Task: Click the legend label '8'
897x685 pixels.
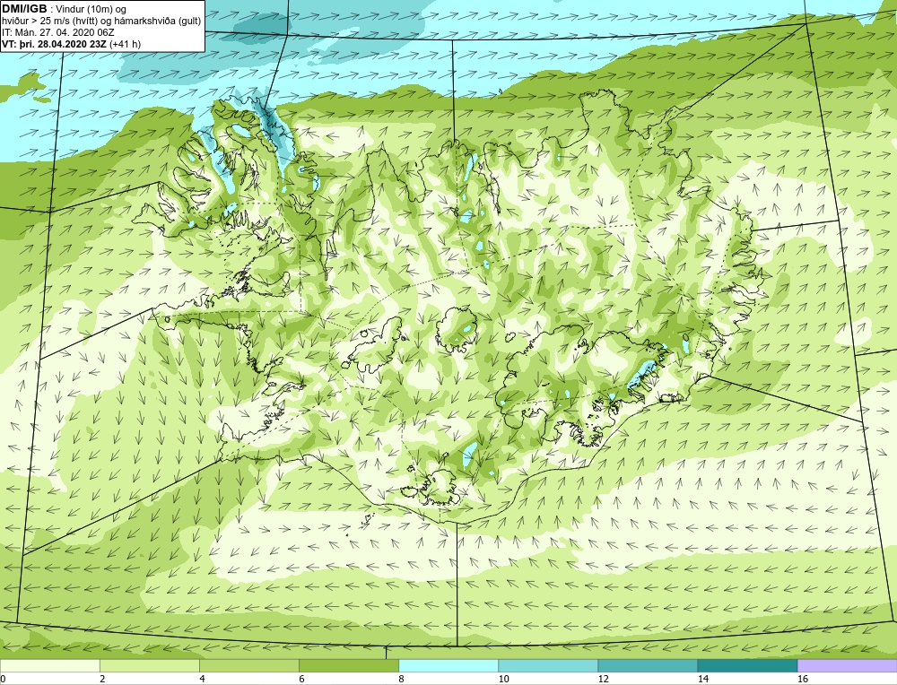Action: click(x=402, y=679)
